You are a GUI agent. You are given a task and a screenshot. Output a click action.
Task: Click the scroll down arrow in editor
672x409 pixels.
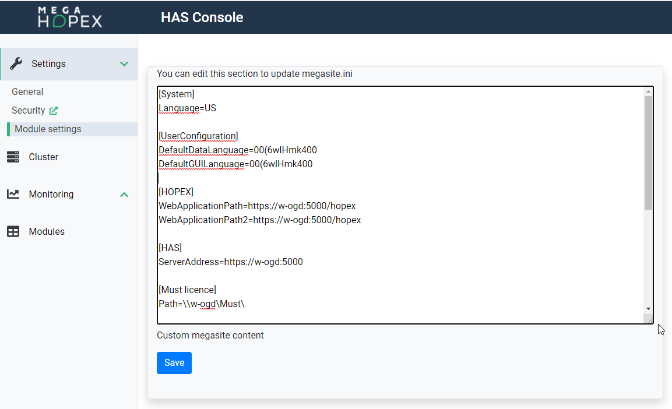648,309
